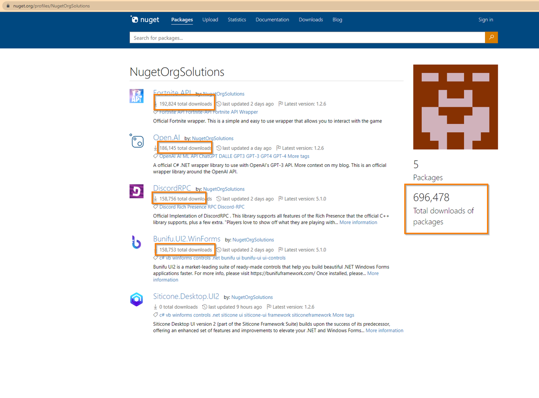Click the clock icon beside Siticone last updated
Image resolution: width=539 pixels, height=398 pixels.
205,307
